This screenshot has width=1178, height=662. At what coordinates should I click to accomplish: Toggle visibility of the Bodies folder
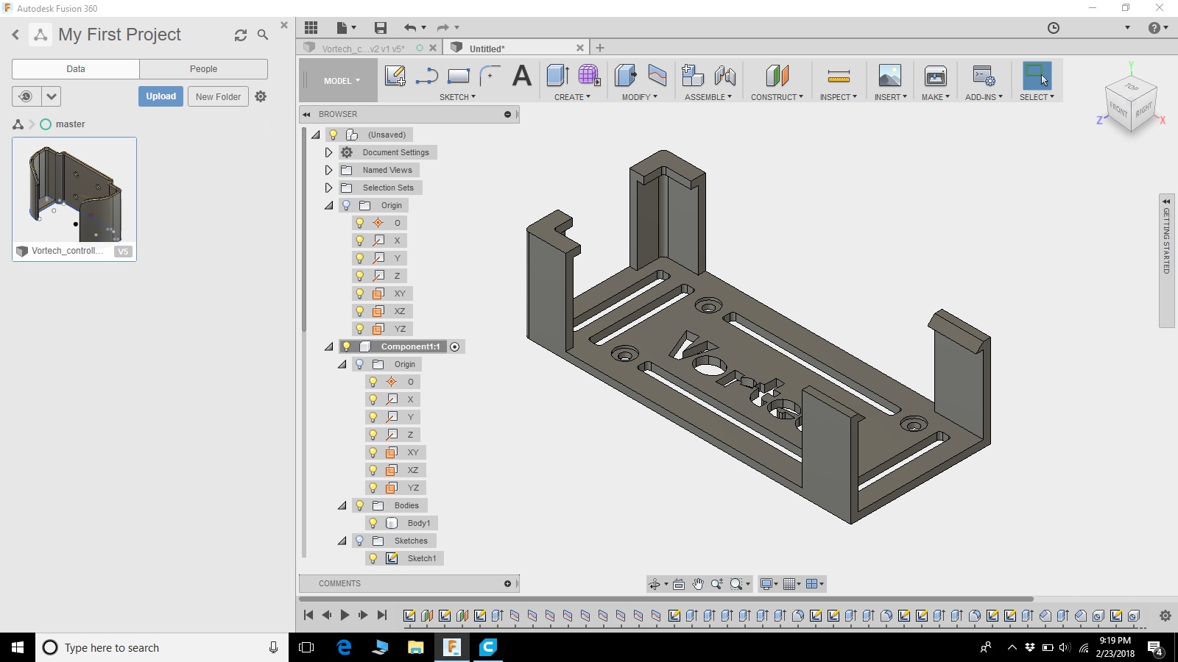[x=360, y=505]
